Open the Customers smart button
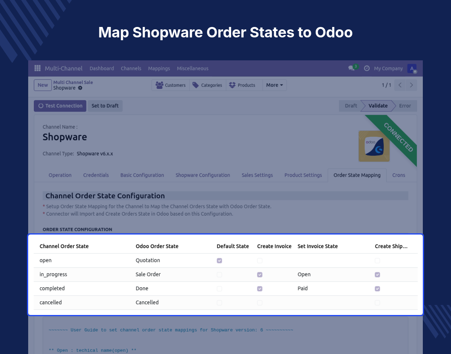 pos(171,85)
